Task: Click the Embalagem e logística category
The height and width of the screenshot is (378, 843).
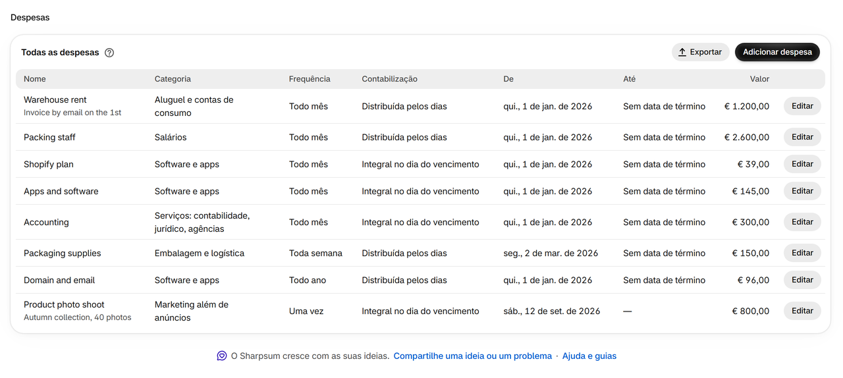Action: [x=200, y=253]
